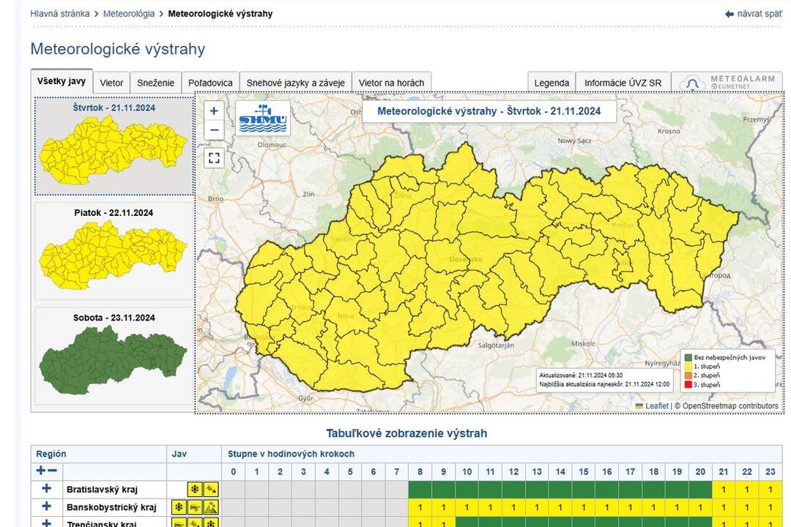This screenshot has height=527, width=791.
Task: Click snowfall warning icon for Banskobystrický kraj
Action: [x=178, y=507]
